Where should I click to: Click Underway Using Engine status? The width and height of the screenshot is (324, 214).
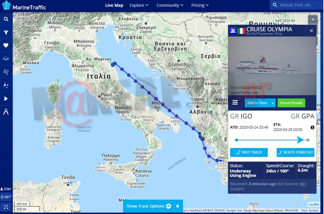[243, 173]
